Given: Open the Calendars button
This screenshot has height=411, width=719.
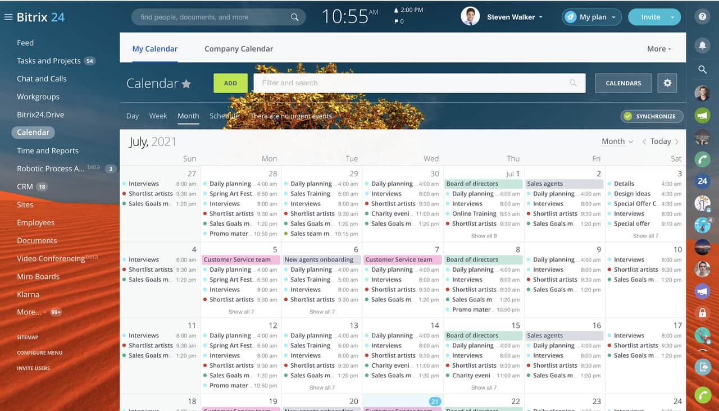Looking at the screenshot, I should pos(623,83).
